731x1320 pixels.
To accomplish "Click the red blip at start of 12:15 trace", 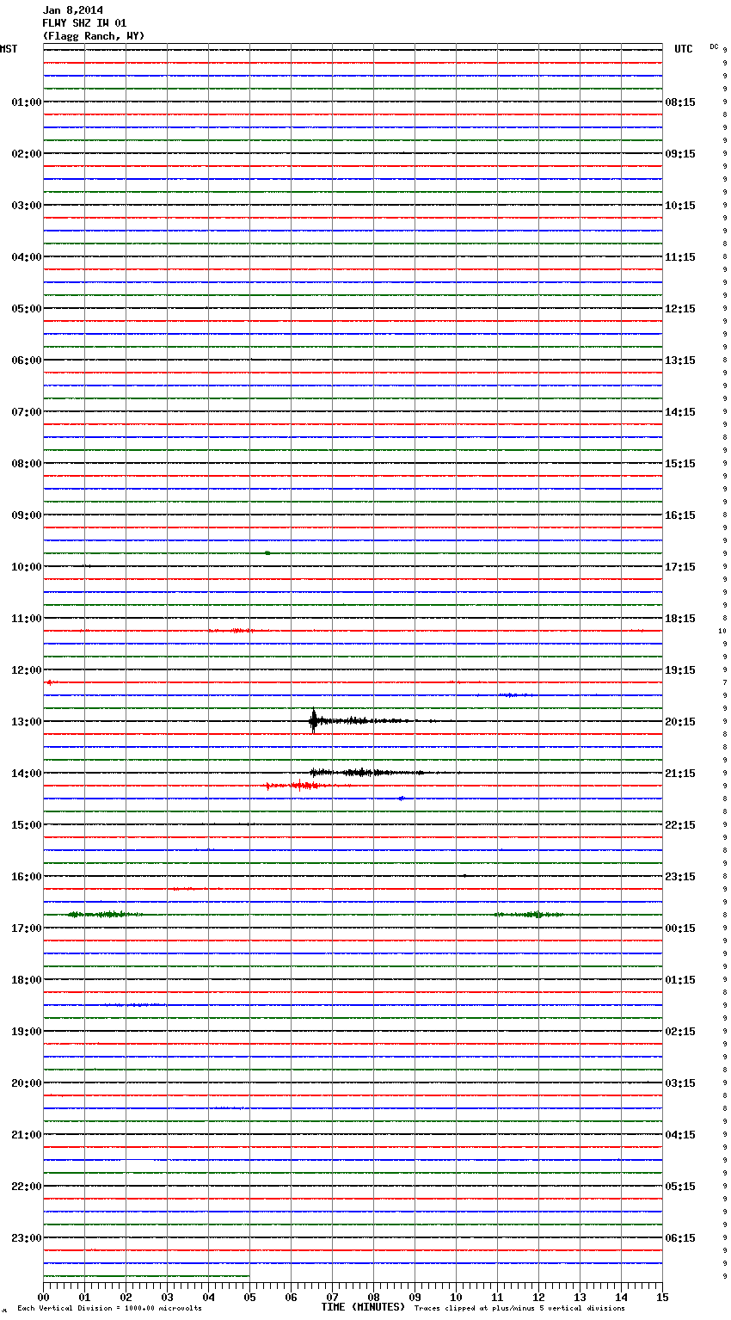I will coord(49,682).
